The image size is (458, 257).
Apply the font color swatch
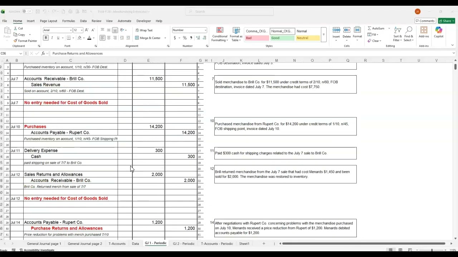point(89,38)
